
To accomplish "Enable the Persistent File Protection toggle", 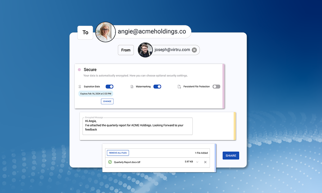I will (216, 87).
